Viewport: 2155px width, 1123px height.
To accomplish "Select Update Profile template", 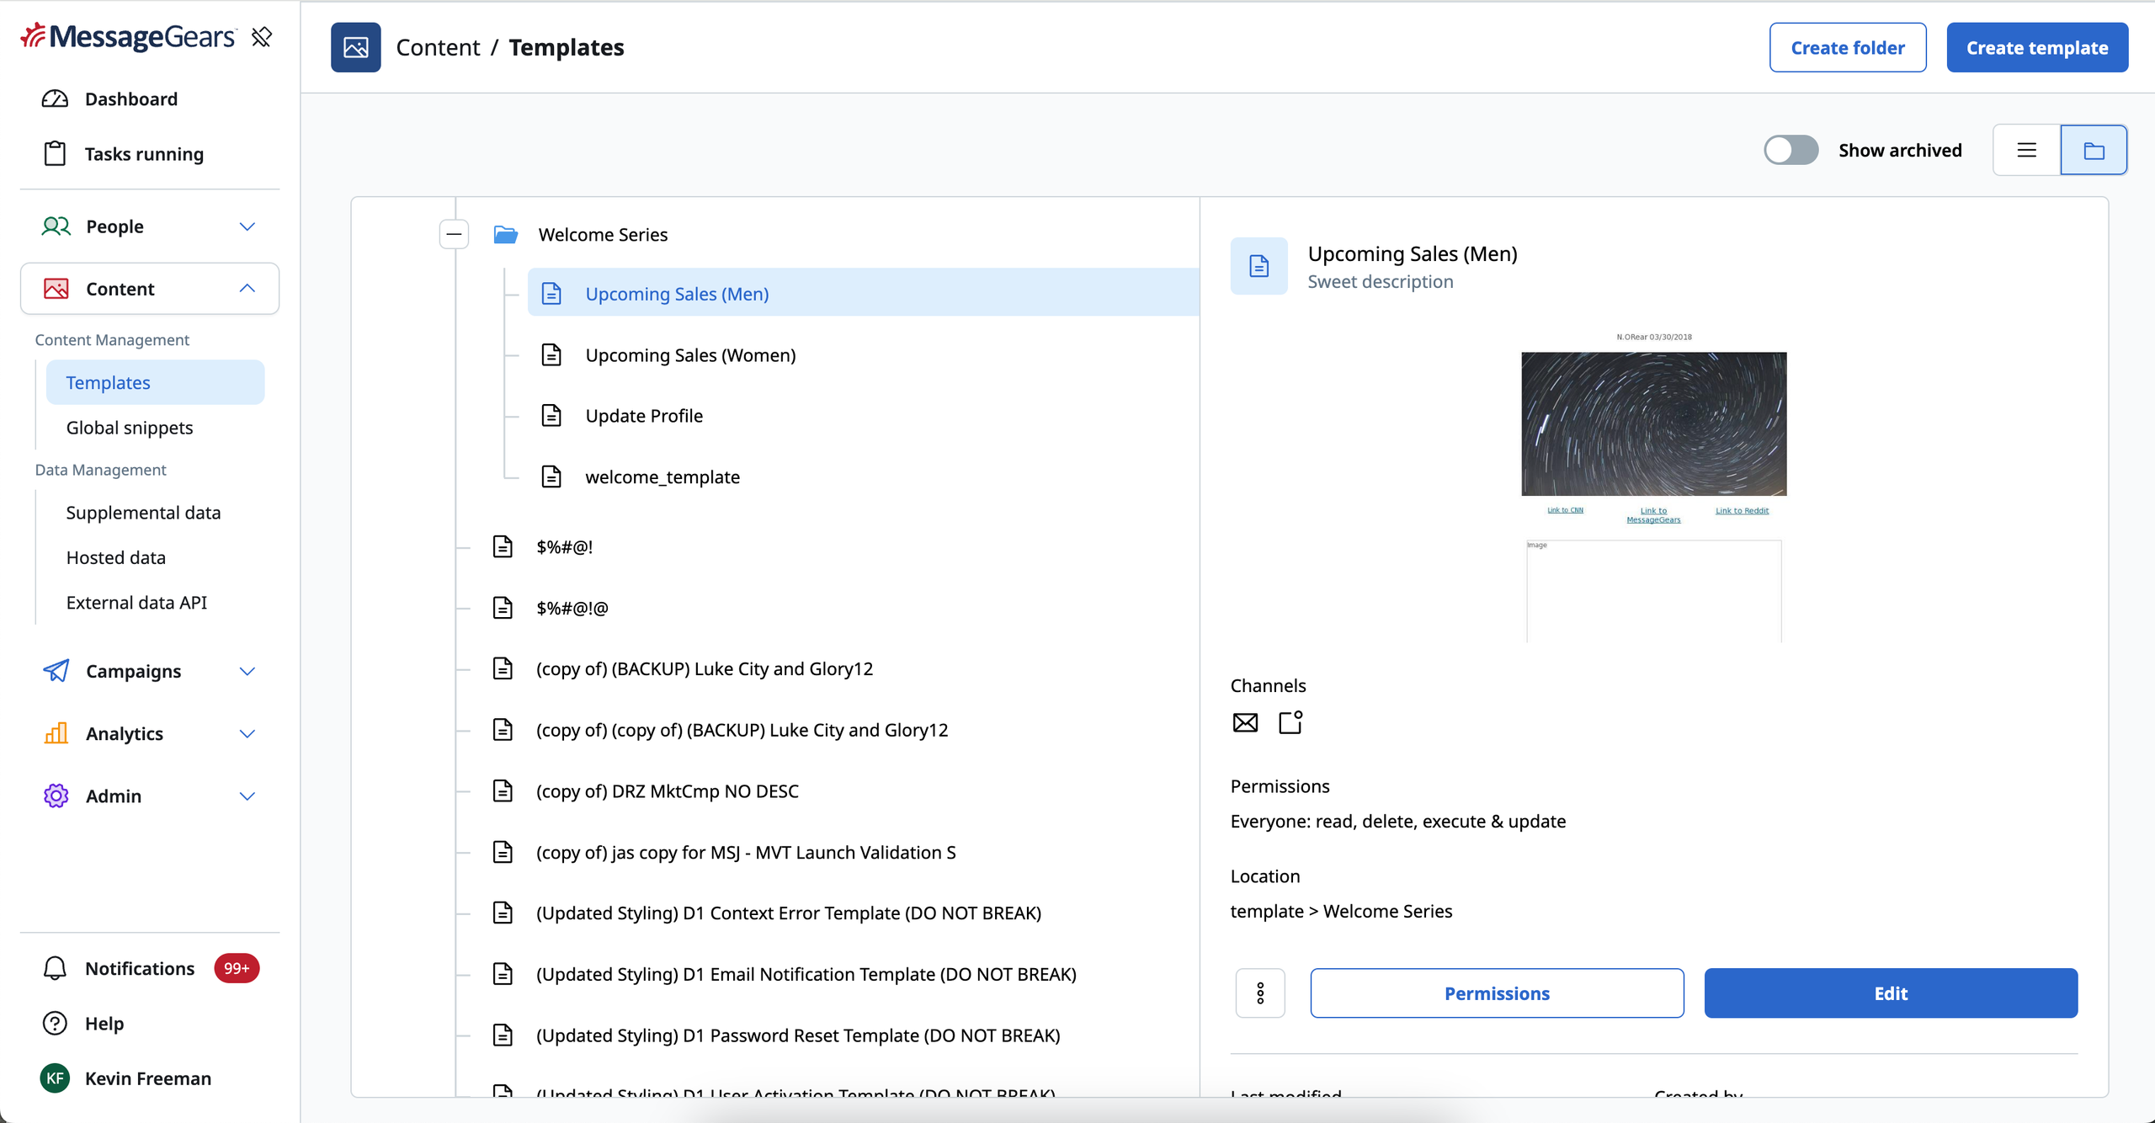I will (644, 416).
